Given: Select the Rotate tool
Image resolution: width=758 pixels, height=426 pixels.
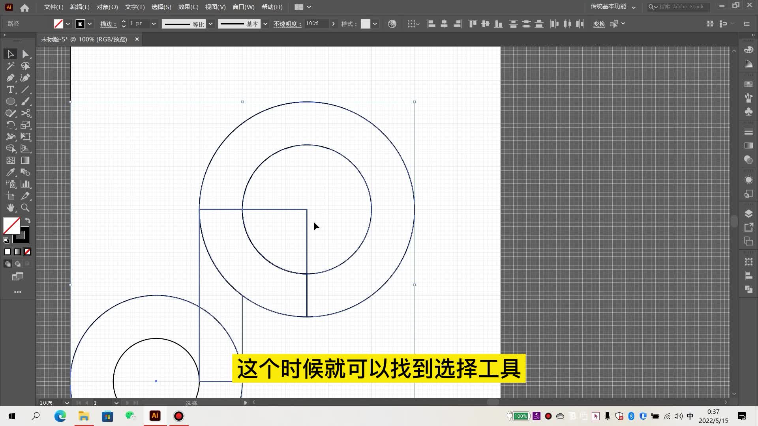Looking at the screenshot, I should click(11, 125).
